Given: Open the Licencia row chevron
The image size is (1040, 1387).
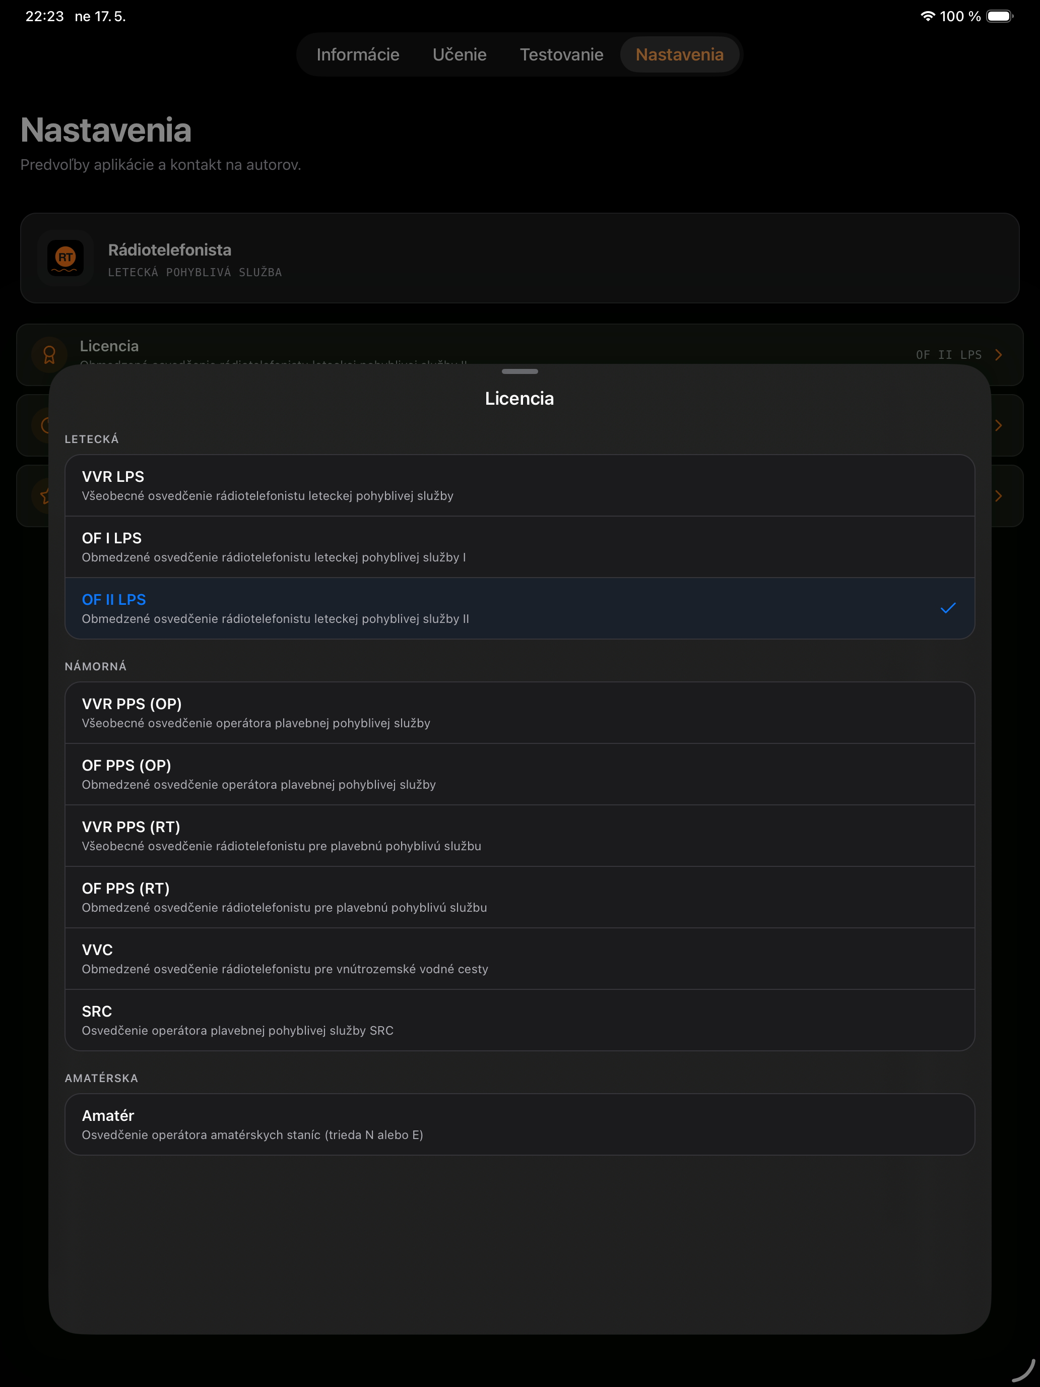Looking at the screenshot, I should [x=999, y=354].
